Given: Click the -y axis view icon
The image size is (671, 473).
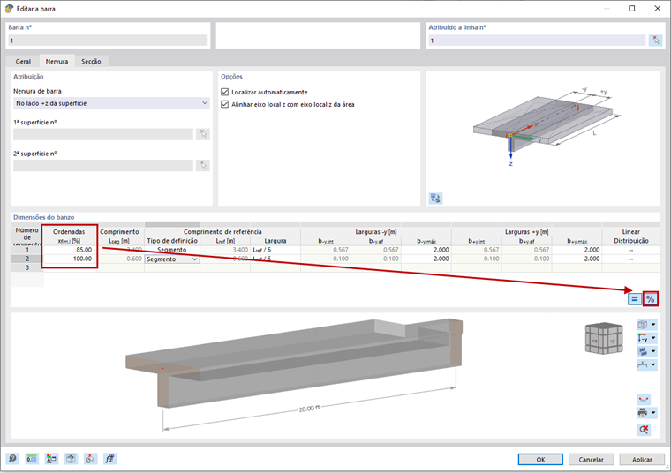Looking at the screenshot, I should [x=643, y=338].
